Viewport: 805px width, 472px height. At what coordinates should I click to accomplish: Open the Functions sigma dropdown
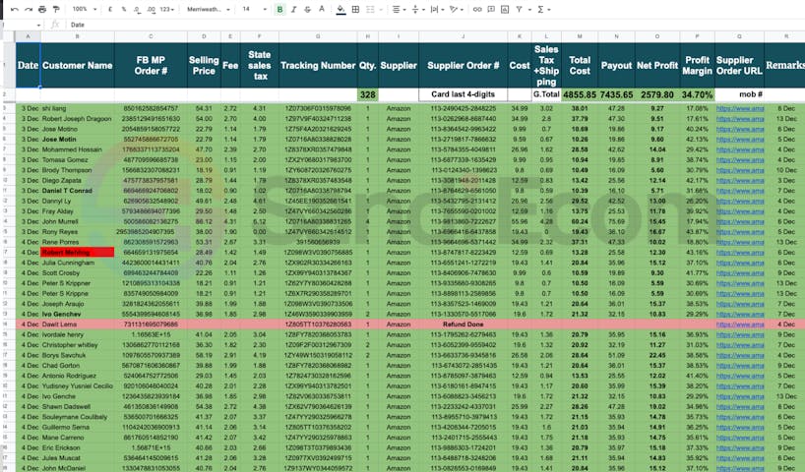[543, 9]
